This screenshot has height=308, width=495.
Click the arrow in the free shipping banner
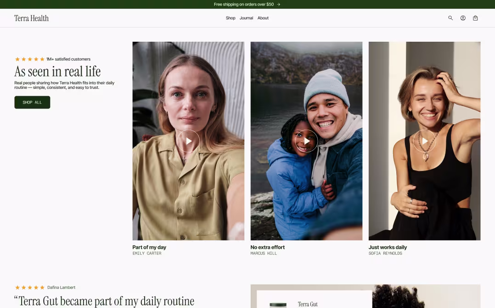coord(278,4)
